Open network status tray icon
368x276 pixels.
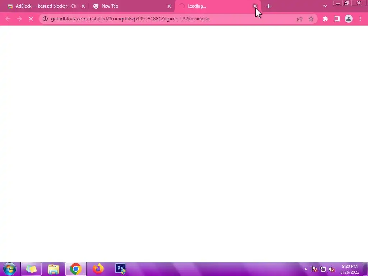(x=323, y=269)
